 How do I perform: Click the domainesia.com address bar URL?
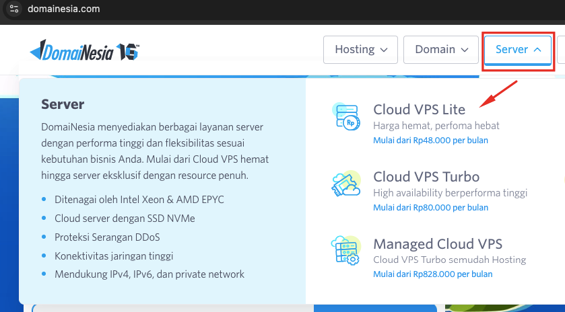click(x=64, y=9)
